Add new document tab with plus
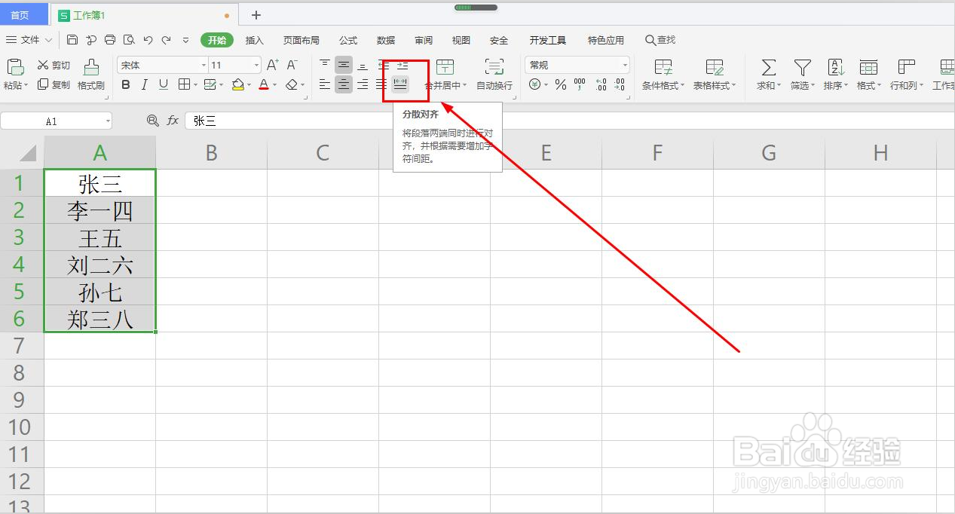The height and width of the screenshot is (514, 955). click(256, 15)
